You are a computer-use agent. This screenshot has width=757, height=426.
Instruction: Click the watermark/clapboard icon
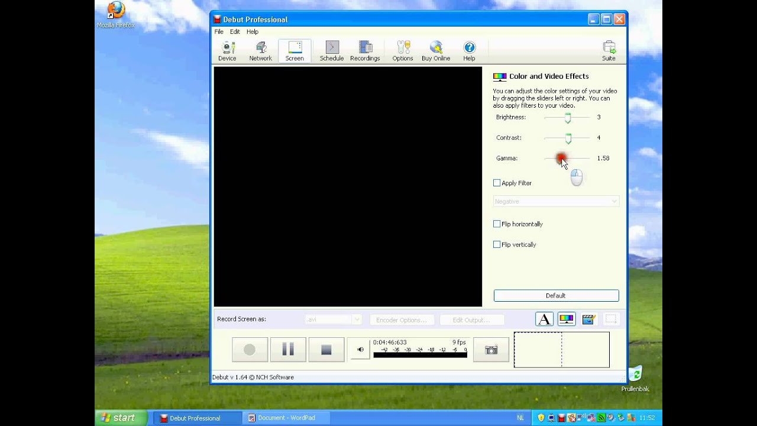[588, 319]
